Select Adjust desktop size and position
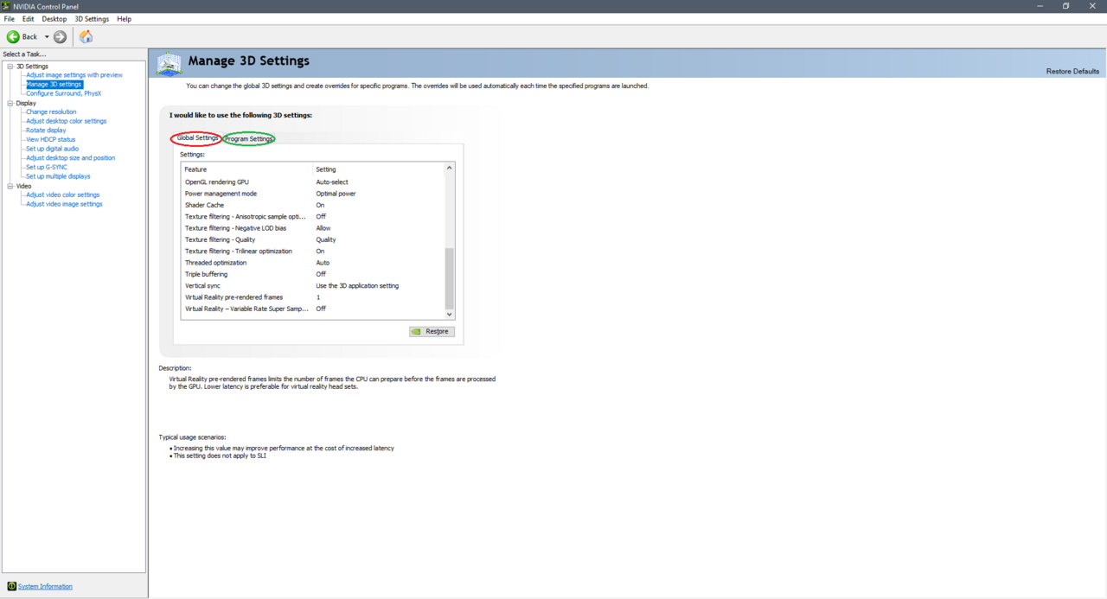 [70, 158]
